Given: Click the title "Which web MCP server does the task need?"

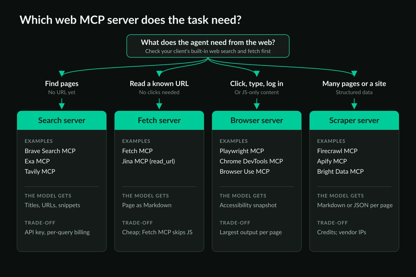Looking at the screenshot, I should click(x=130, y=20).
